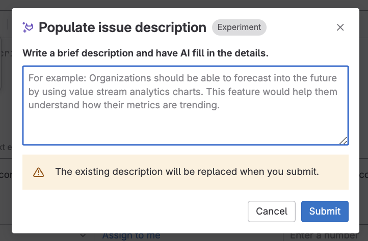
Task: Focus the brief description text area
Action: tap(185, 122)
